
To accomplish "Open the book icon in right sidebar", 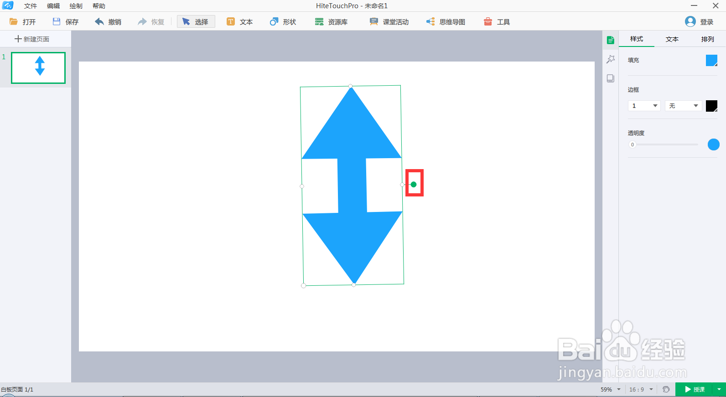I will coord(611,78).
